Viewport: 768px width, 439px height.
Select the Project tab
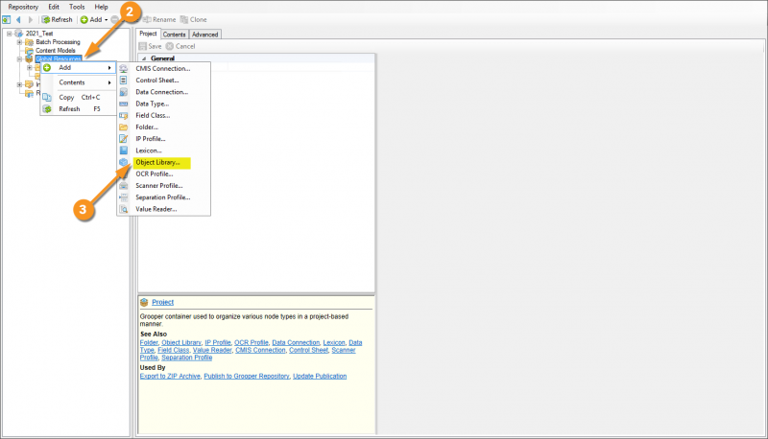pyautogui.click(x=148, y=34)
